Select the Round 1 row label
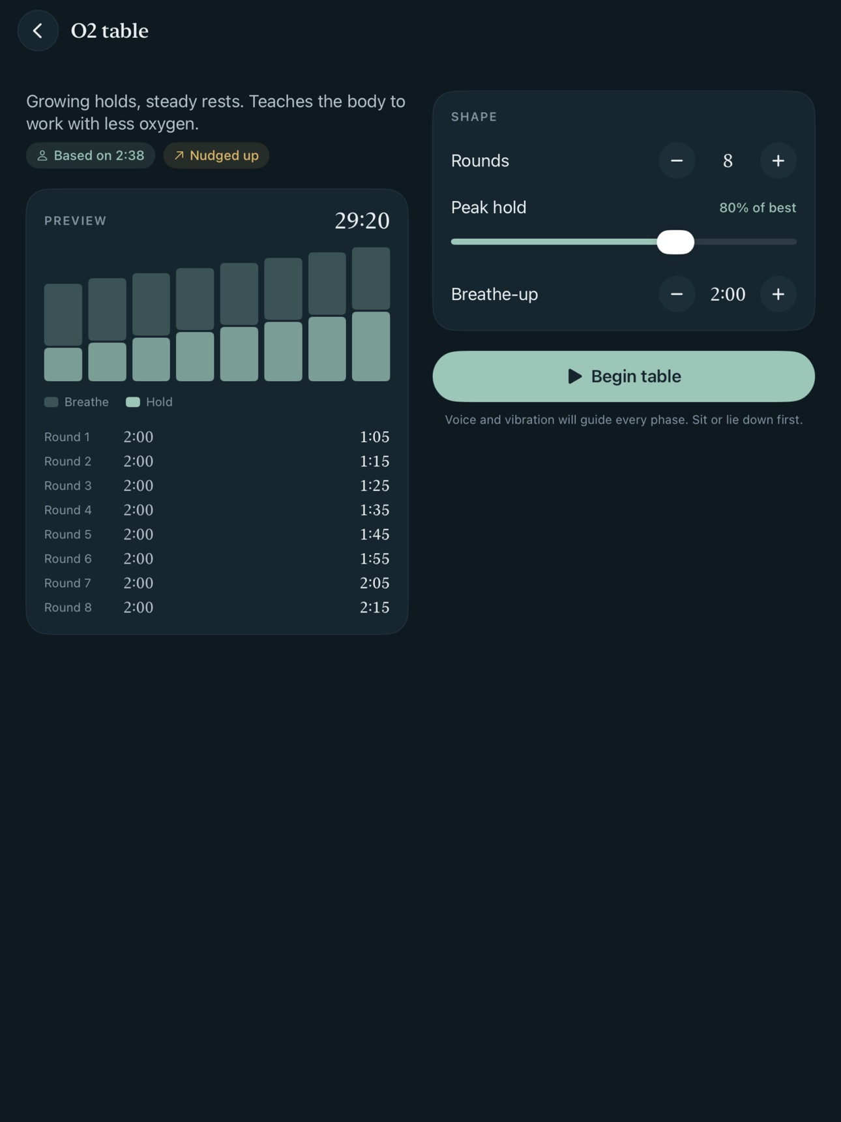 pos(67,437)
